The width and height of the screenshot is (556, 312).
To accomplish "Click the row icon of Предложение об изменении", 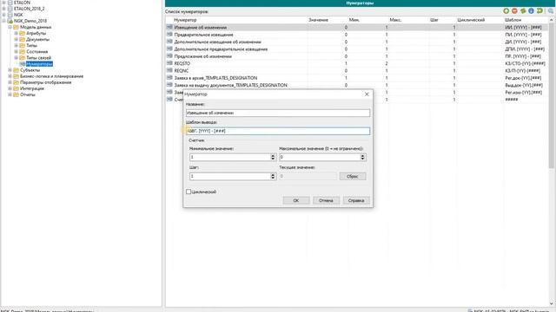I will click(x=169, y=55).
